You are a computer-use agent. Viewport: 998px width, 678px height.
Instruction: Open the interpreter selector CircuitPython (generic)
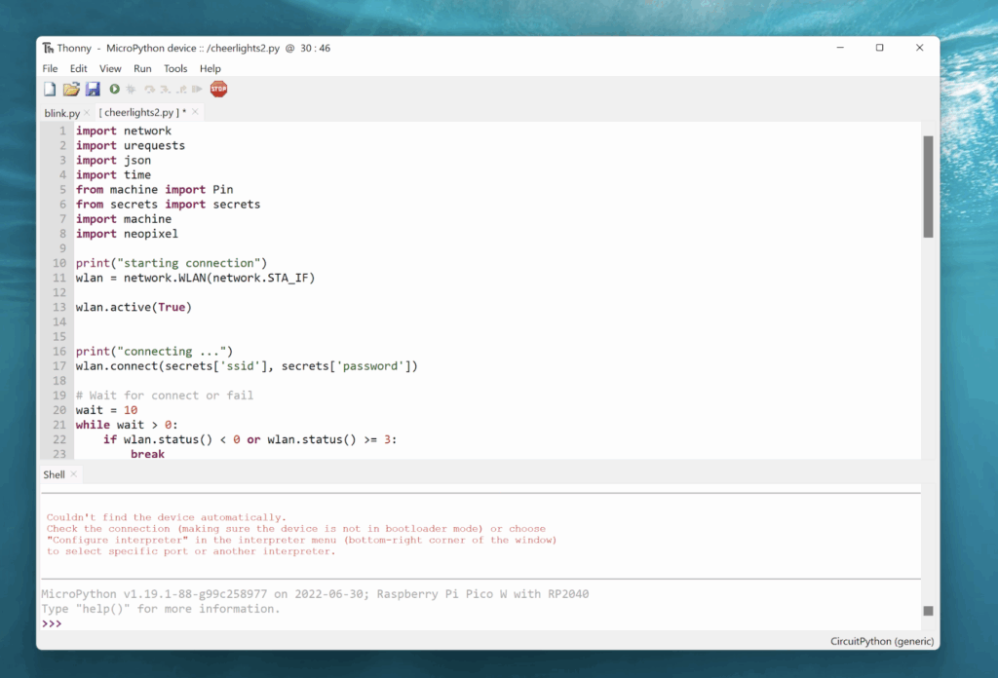pyautogui.click(x=881, y=641)
